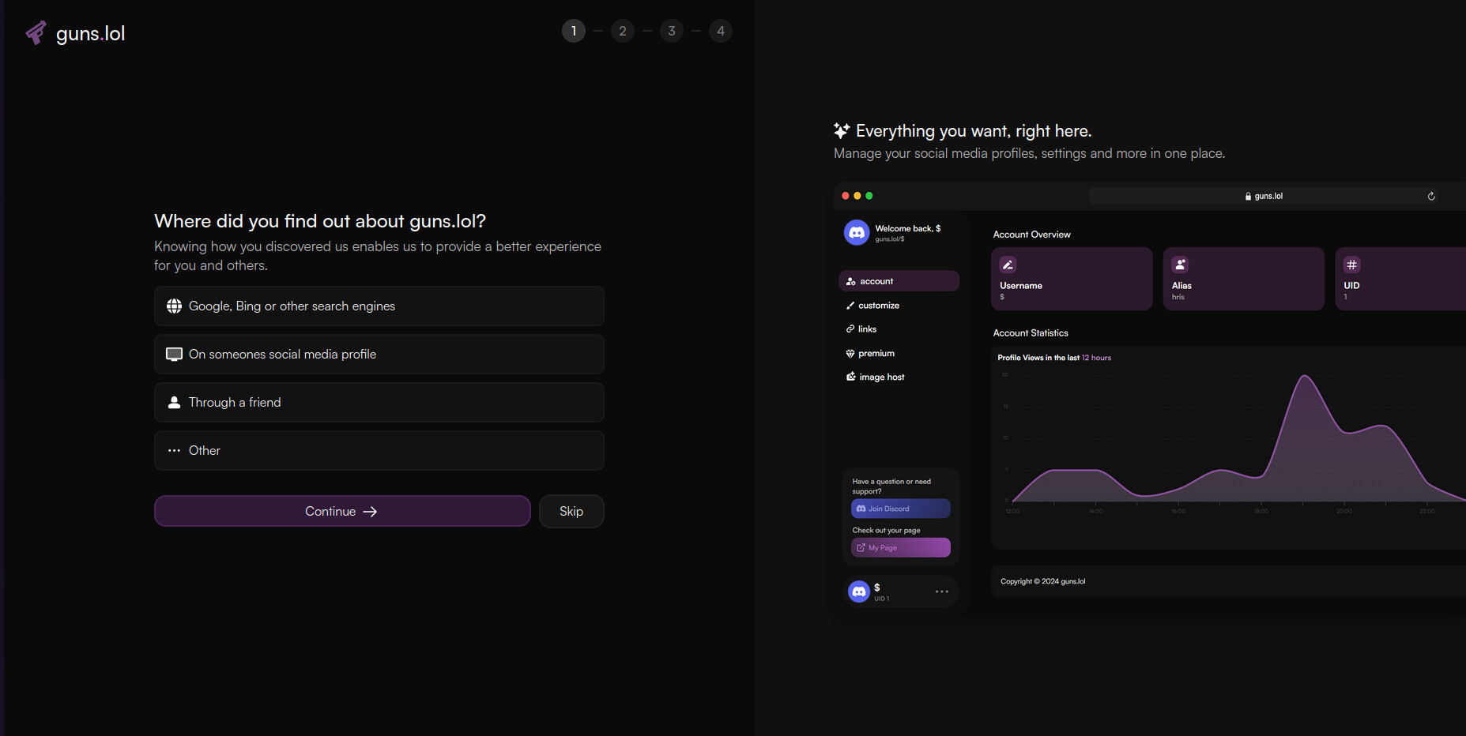Pick the 'Through a friend' option
The width and height of the screenshot is (1466, 736).
379,403
